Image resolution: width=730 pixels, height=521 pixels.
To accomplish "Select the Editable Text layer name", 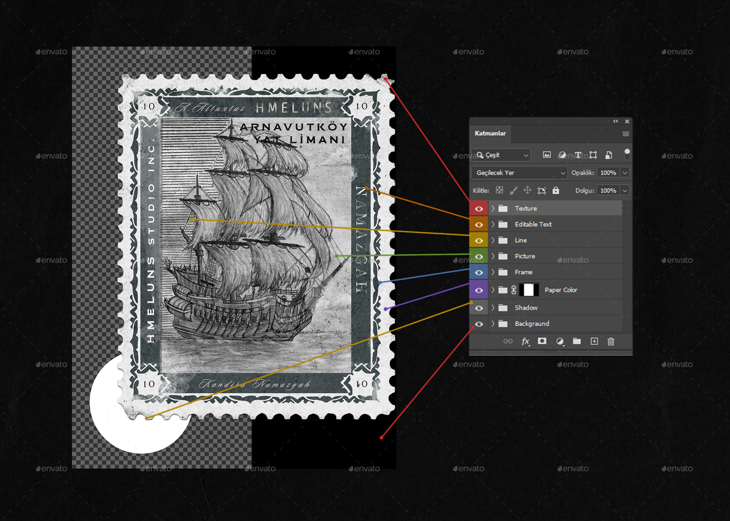I will pos(533,224).
